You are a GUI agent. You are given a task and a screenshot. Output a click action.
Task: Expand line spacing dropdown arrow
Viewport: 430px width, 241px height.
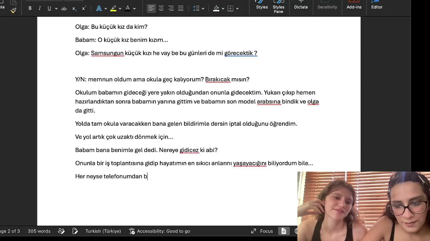click(x=203, y=8)
